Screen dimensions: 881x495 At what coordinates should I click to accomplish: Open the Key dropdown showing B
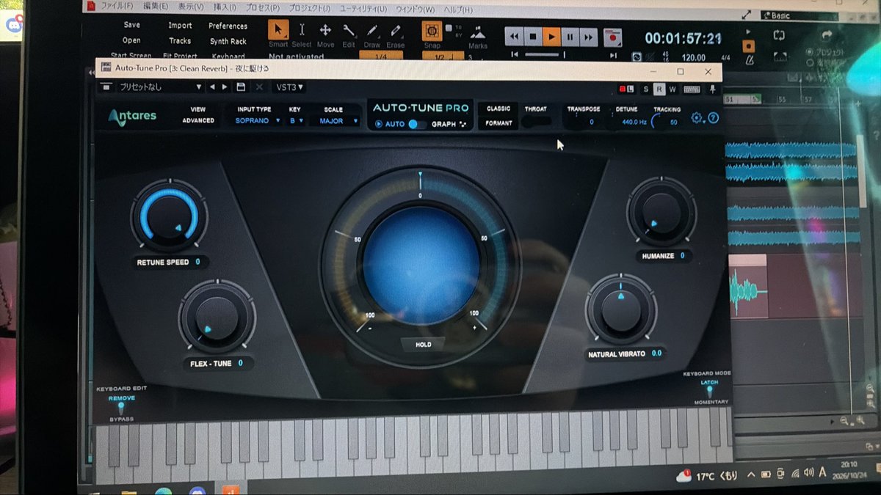pyautogui.click(x=296, y=121)
